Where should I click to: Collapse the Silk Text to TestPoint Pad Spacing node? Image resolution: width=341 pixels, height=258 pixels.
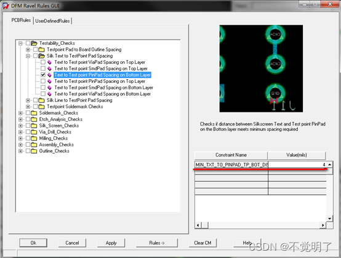pyautogui.click(x=28, y=56)
